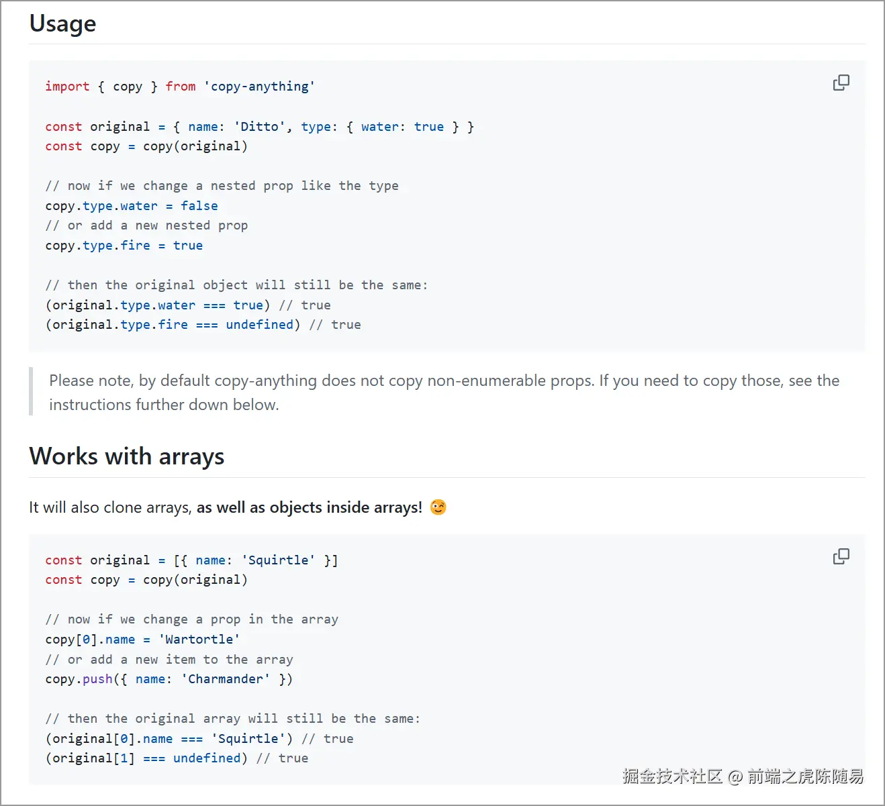Click the 'Wartortle' string in code
Screen dimensions: 885x806
point(199,640)
